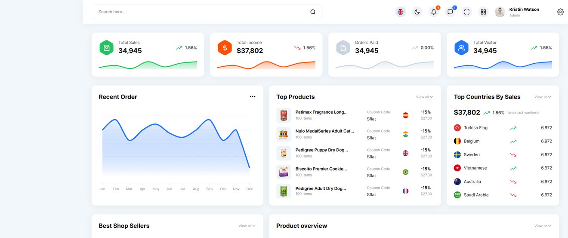Open Pedigree Adult Dry Dog link

click(321, 188)
